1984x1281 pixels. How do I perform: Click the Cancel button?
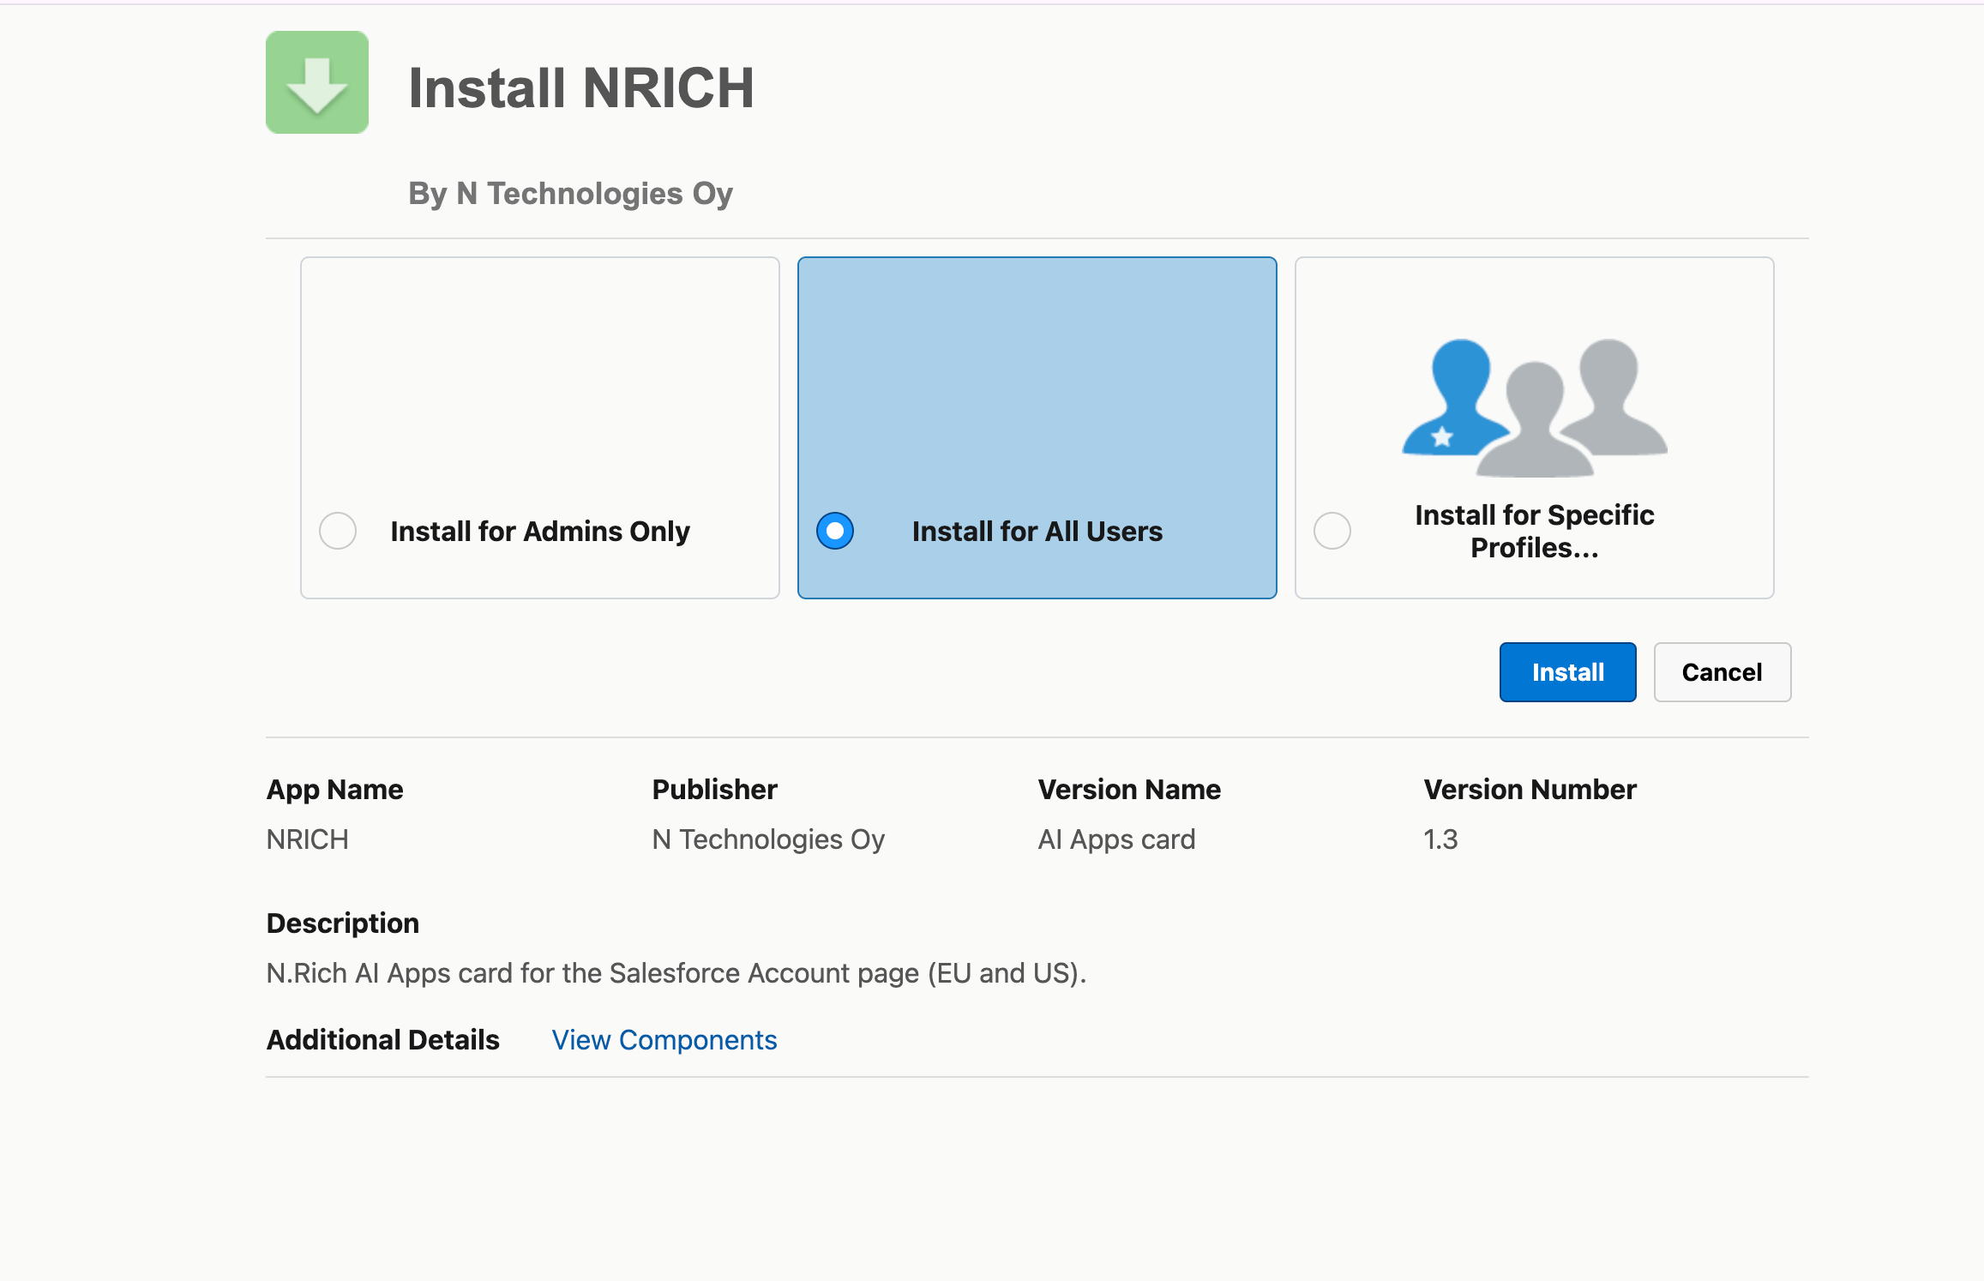pyautogui.click(x=1722, y=672)
